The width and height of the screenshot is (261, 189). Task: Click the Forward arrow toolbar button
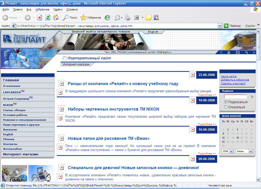coord(28,18)
